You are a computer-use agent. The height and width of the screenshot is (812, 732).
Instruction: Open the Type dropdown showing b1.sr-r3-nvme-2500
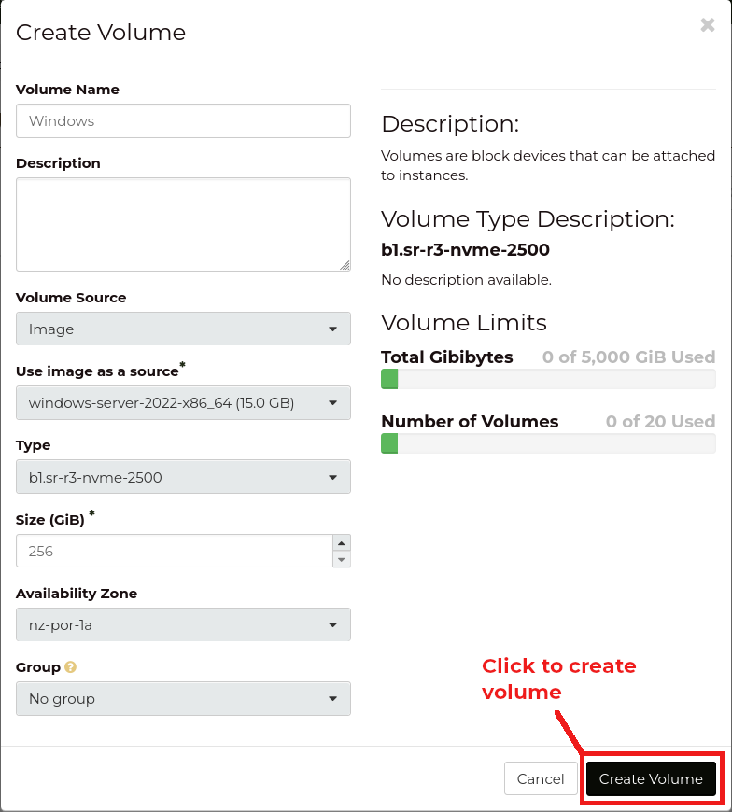[183, 476]
